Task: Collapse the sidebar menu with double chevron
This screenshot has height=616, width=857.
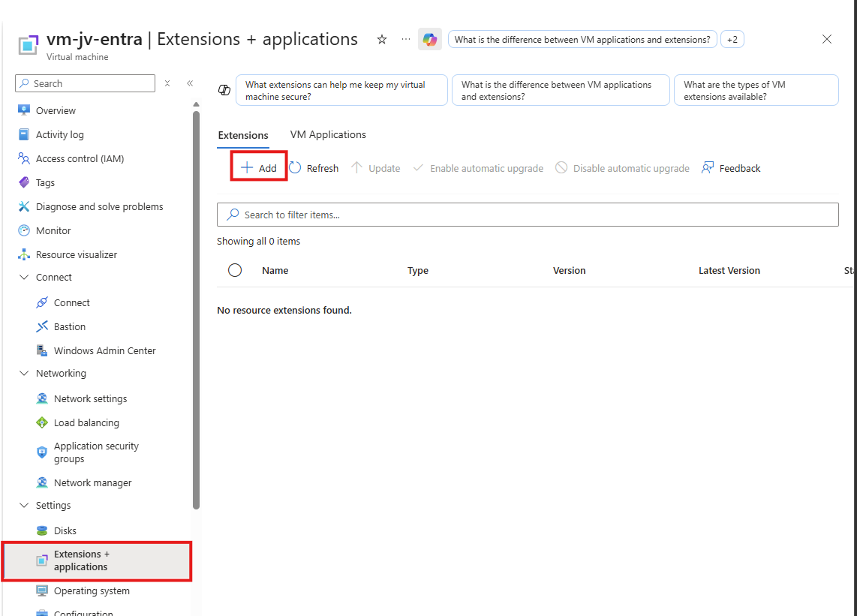Action: tap(190, 83)
